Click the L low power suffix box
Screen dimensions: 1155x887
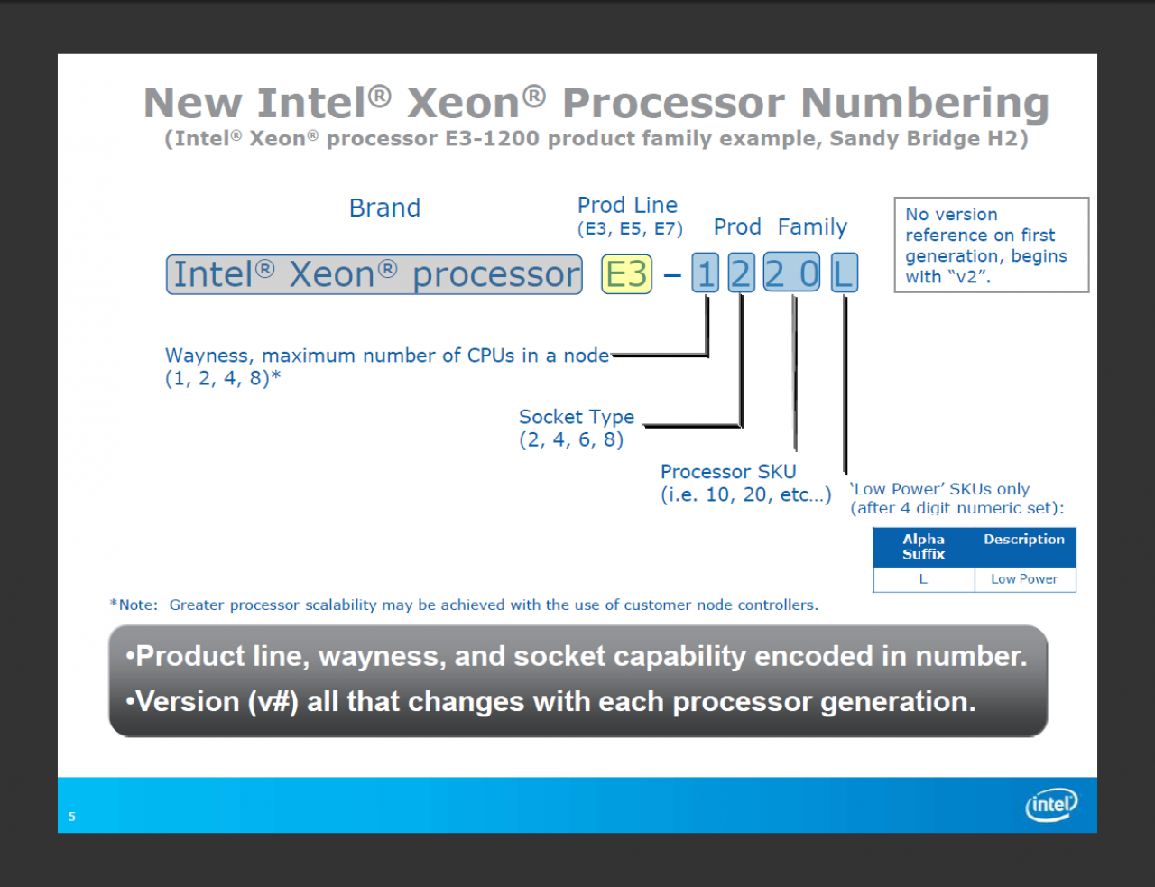(844, 273)
